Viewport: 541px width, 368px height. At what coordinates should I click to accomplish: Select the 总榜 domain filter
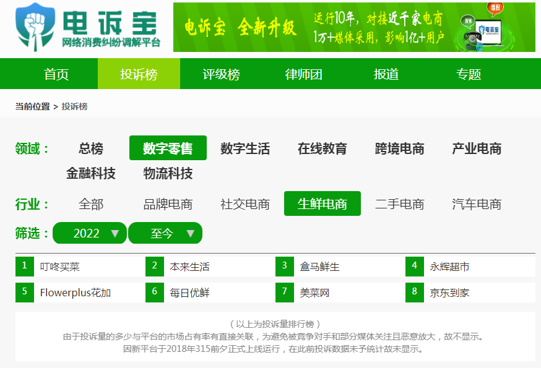91,148
